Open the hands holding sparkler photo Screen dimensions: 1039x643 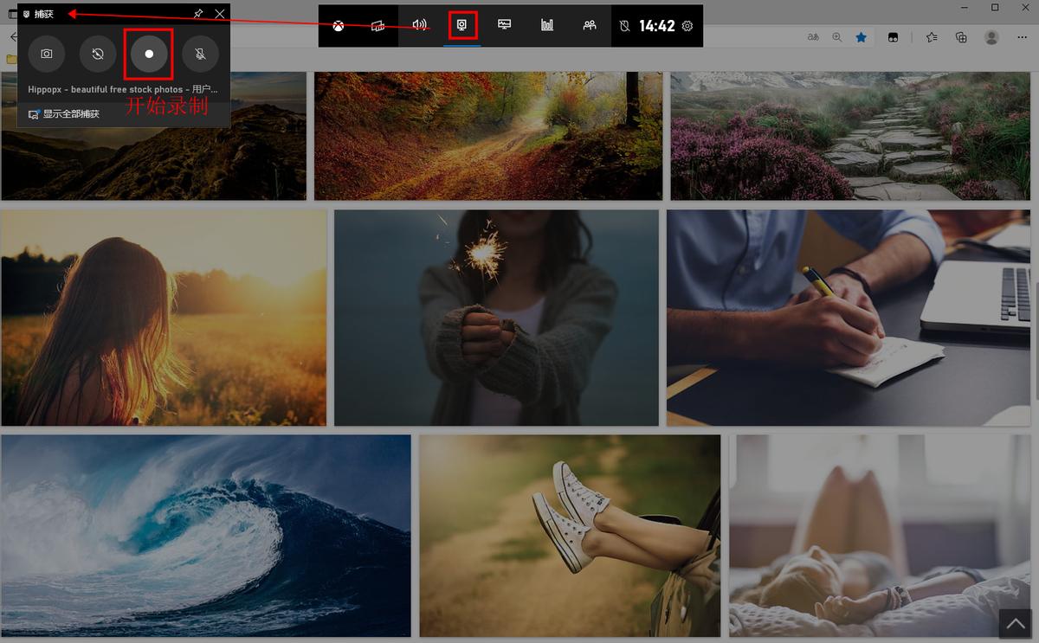point(496,318)
